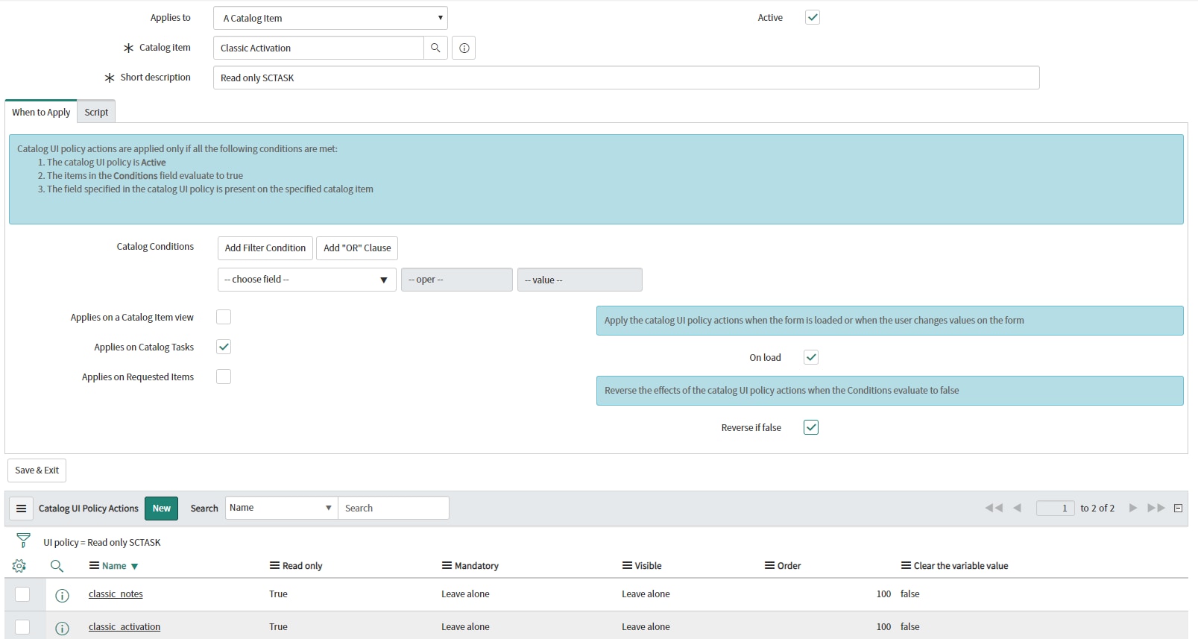Click Leave alone in classic_activation Visible cell
1198x639 pixels.
coord(646,627)
